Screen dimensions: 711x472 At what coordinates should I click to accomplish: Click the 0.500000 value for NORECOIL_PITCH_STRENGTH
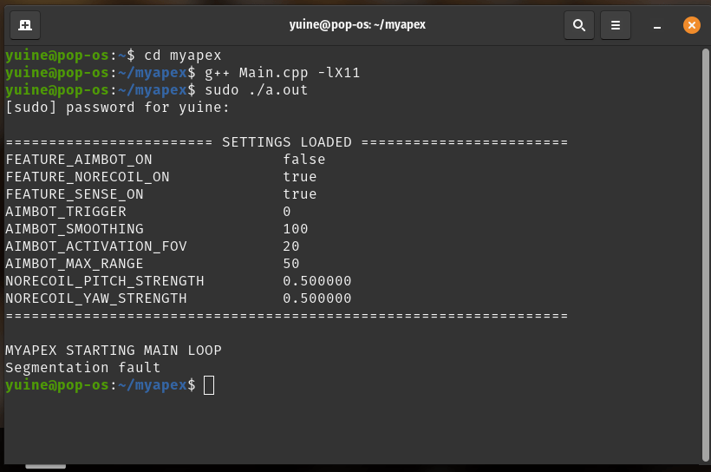pos(317,281)
